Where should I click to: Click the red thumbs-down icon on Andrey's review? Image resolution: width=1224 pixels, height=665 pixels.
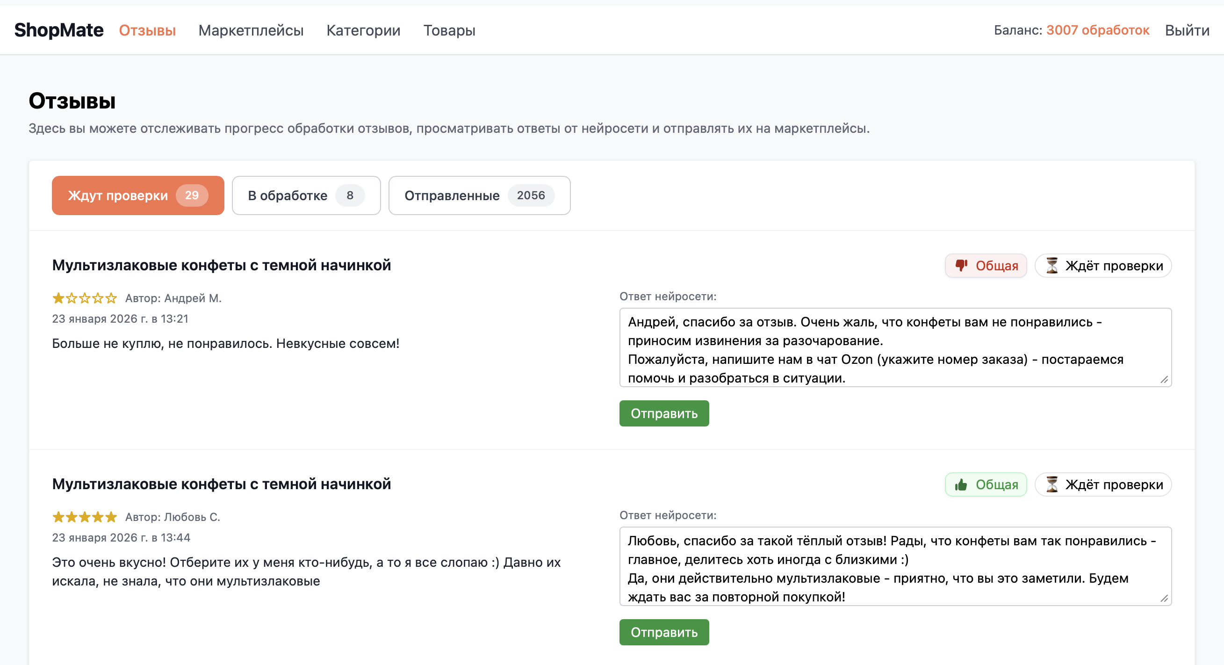[x=961, y=265]
